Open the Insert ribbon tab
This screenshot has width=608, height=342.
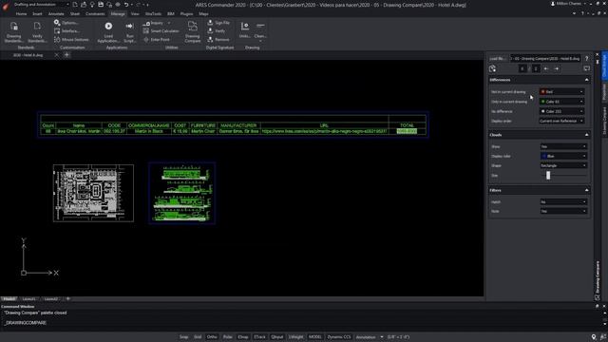pyautogui.click(x=37, y=14)
